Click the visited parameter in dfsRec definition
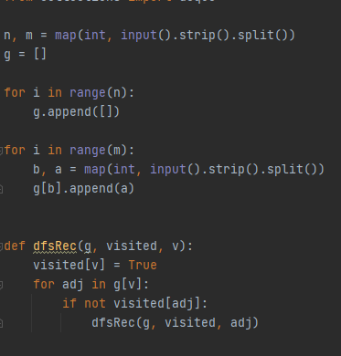This screenshot has height=356, width=341. 132,246
